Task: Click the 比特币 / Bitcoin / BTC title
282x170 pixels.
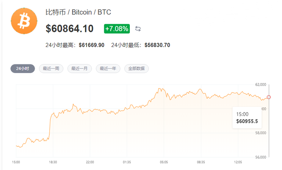Action: (78, 13)
